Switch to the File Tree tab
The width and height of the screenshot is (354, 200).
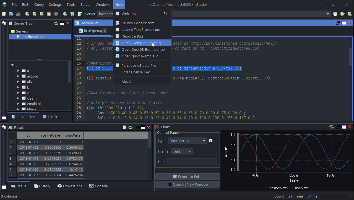(x=52, y=117)
